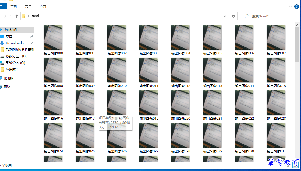Image resolution: width=301 pixels, height=171 pixels.
Task: Select thumbnail 输出图像023
Action: 276,103
